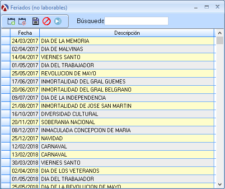
Task: Select date cell 08/12/2017
Action: click(25, 130)
